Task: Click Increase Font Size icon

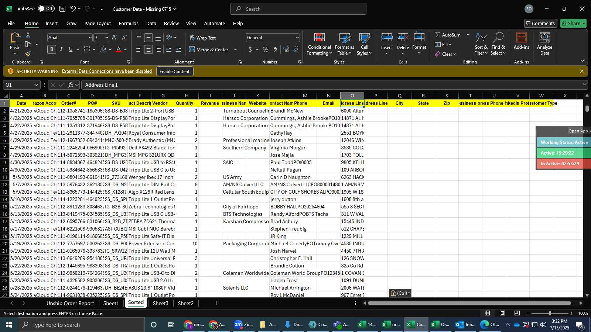Action: (x=115, y=38)
